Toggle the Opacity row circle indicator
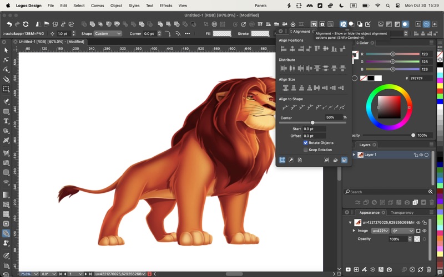Image resolution: width=444 pixels, height=277 pixels. (424, 239)
